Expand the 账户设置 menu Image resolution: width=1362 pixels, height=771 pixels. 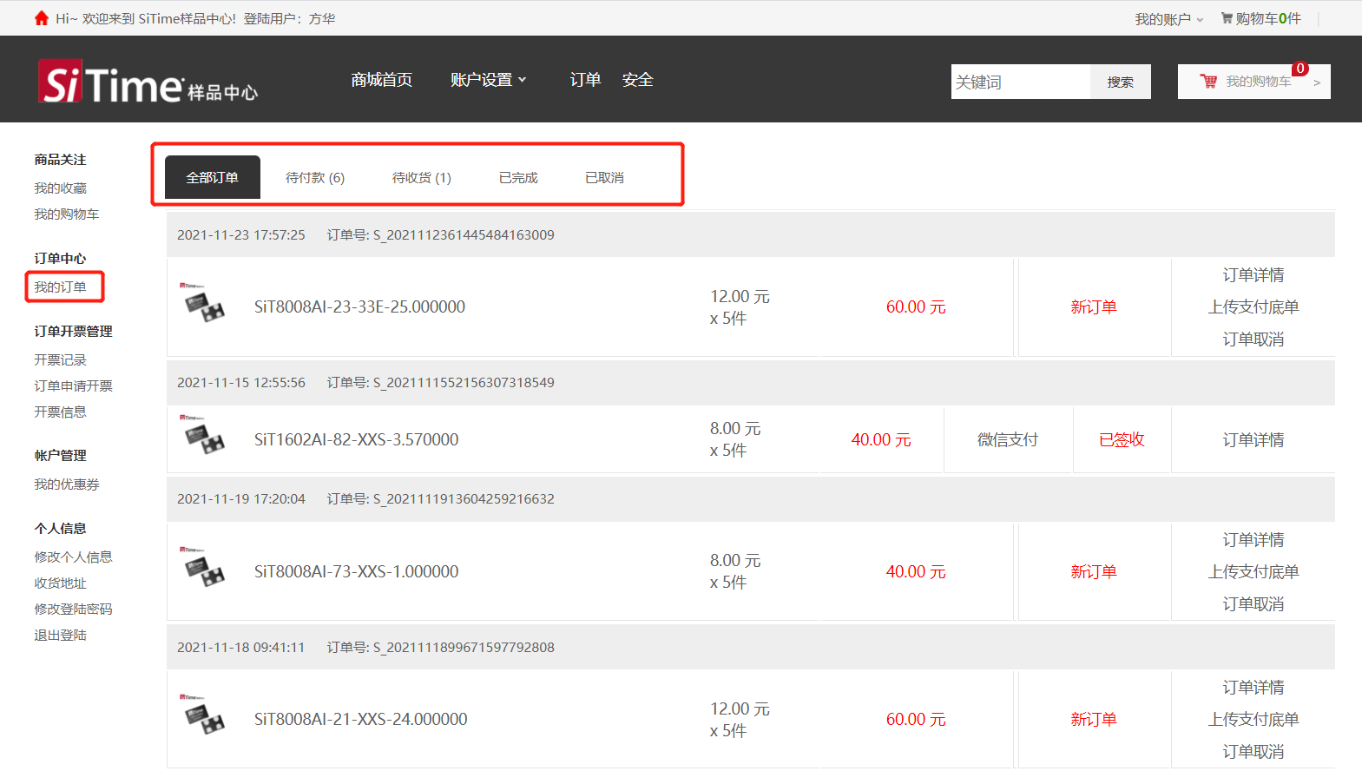pos(488,80)
